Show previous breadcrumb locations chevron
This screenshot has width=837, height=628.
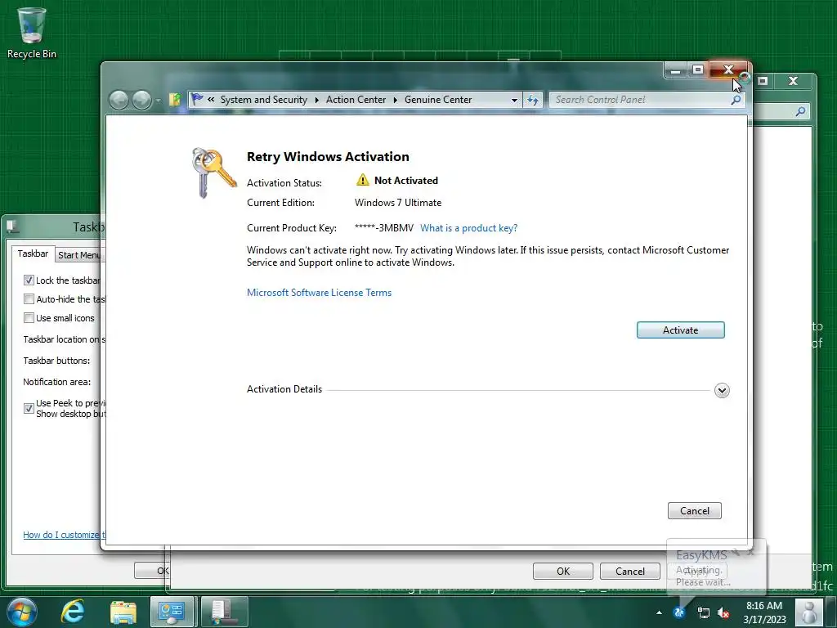click(x=211, y=99)
